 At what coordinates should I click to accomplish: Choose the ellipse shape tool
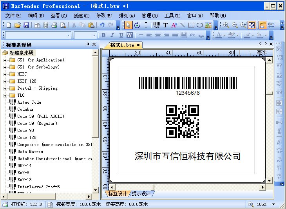(199, 25)
